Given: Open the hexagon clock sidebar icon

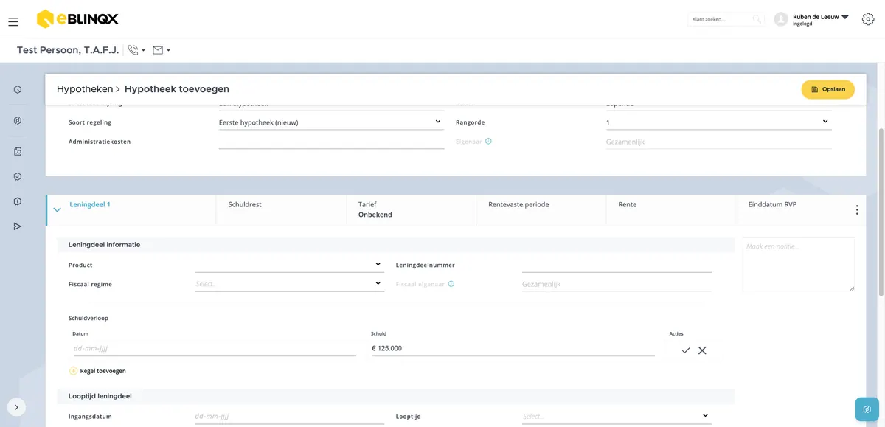Looking at the screenshot, I should [x=18, y=90].
